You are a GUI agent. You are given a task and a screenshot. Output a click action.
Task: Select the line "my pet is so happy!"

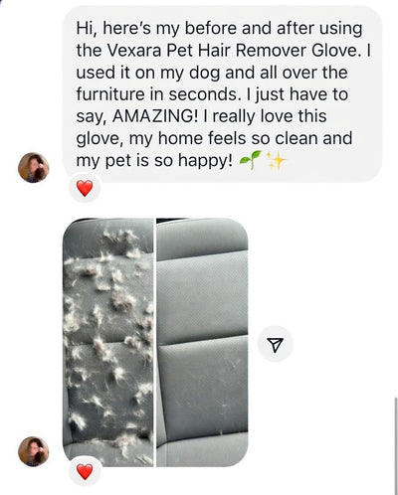tap(154, 161)
